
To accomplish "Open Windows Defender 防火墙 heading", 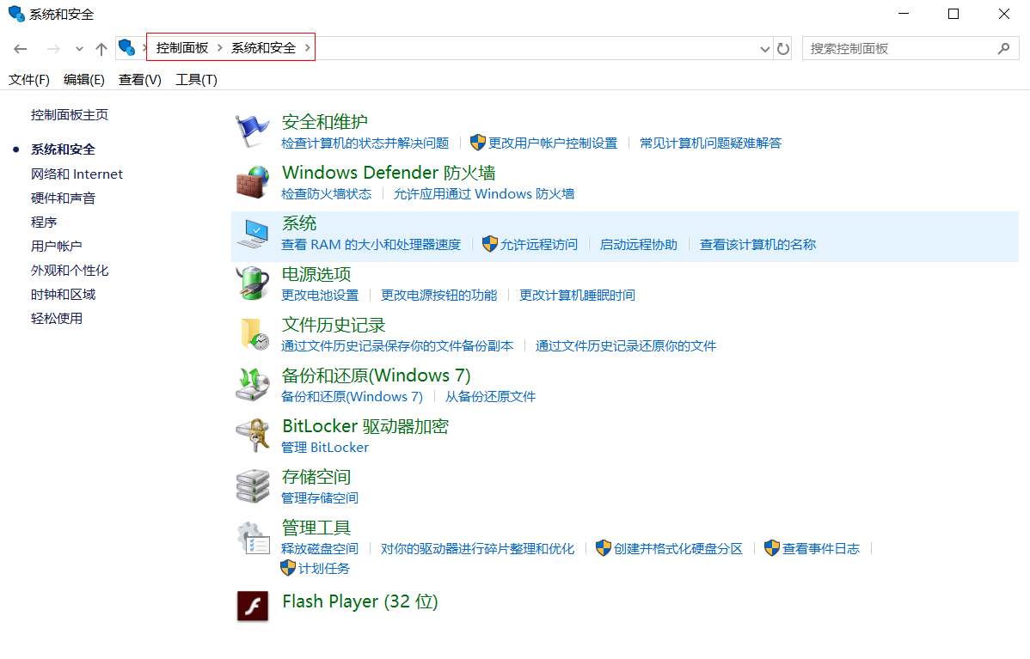I will click(x=389, y=173).
